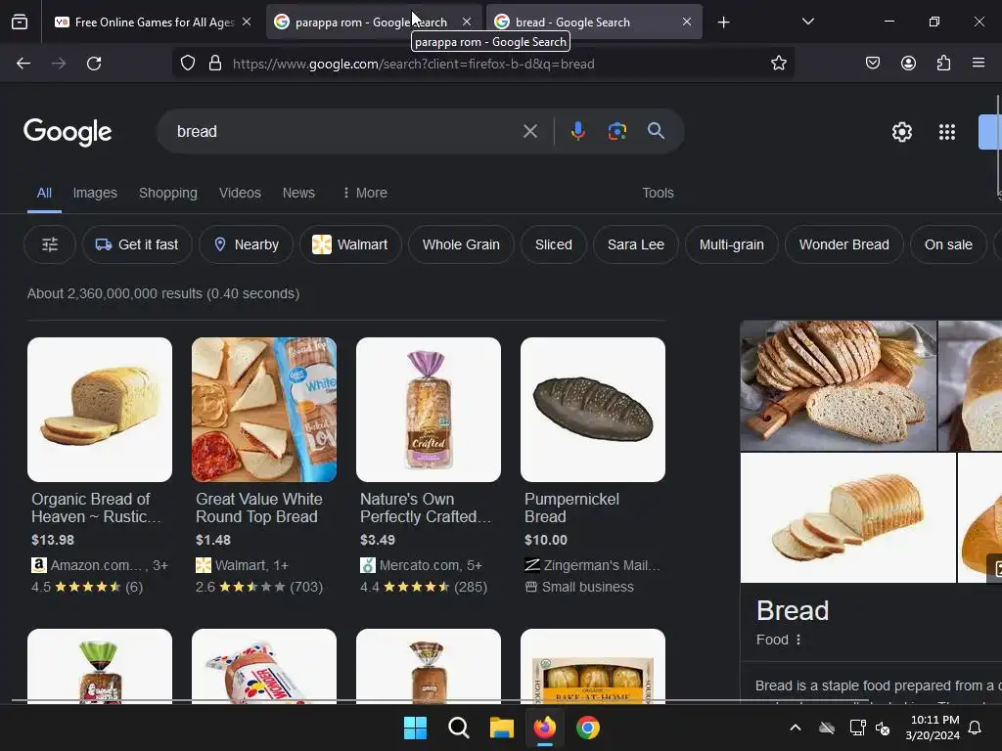Start voice search with microphone
The width and height of the screenshot is (1002, 751).
coord(577,132)
